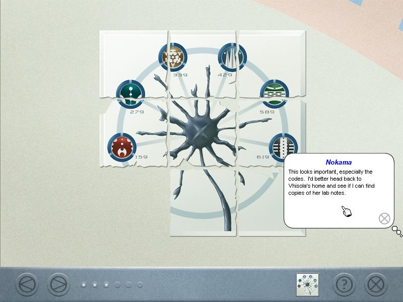
Task: Click the code number 159
Action: (142, 157)
